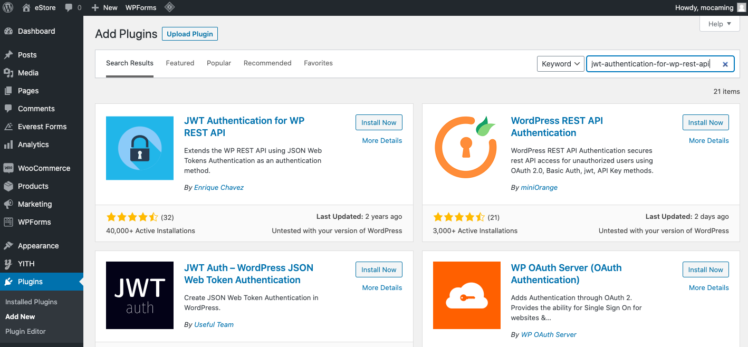
Task: Click the WooCommerce sidebar icon
Action: 8,168
